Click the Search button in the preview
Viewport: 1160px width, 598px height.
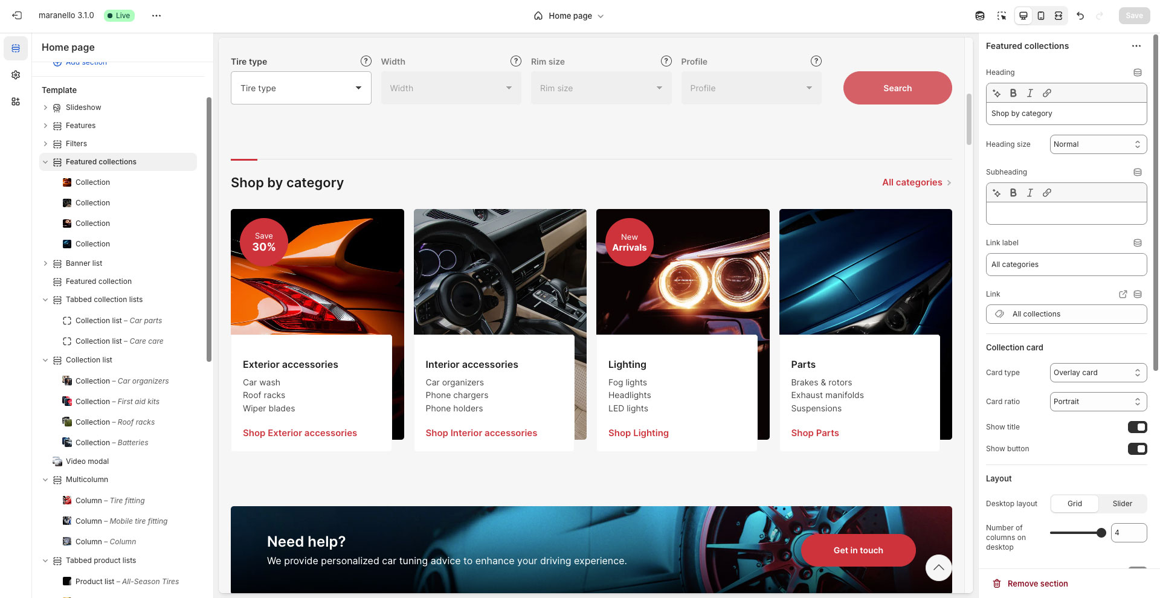point(897,88)
